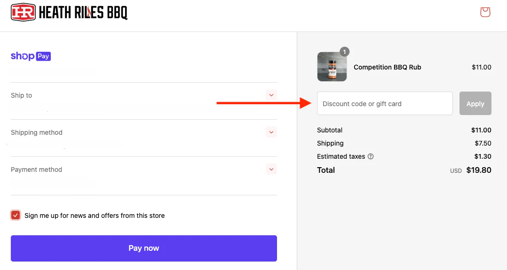Click the Heath Riles BBQ wordmark
The image size is (507, 270).
[x=83, y=13]
